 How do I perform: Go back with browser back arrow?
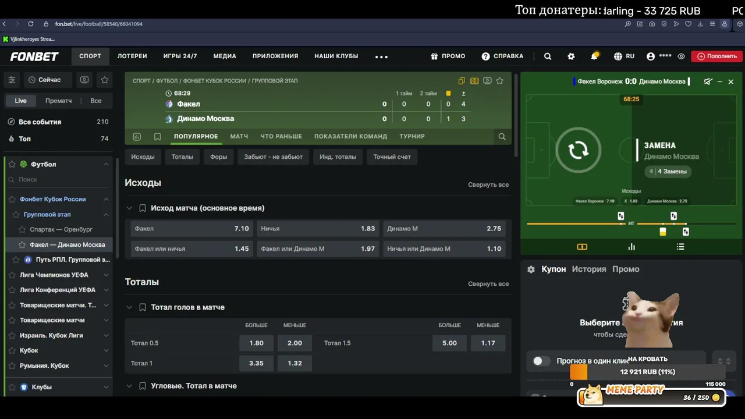coord(5,24)
